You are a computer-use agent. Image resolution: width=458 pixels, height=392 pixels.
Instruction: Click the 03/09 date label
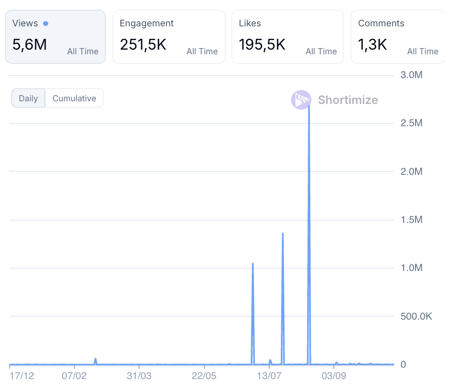tap(334, 375)
